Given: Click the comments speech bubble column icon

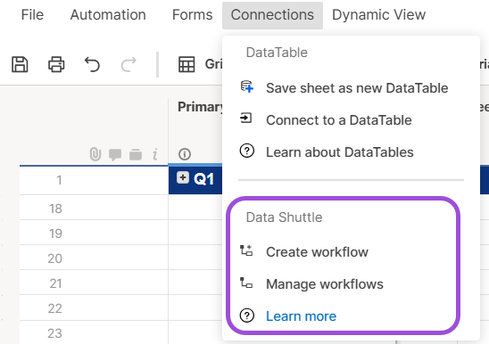Looking at the screenshot, I should [115, 154].
